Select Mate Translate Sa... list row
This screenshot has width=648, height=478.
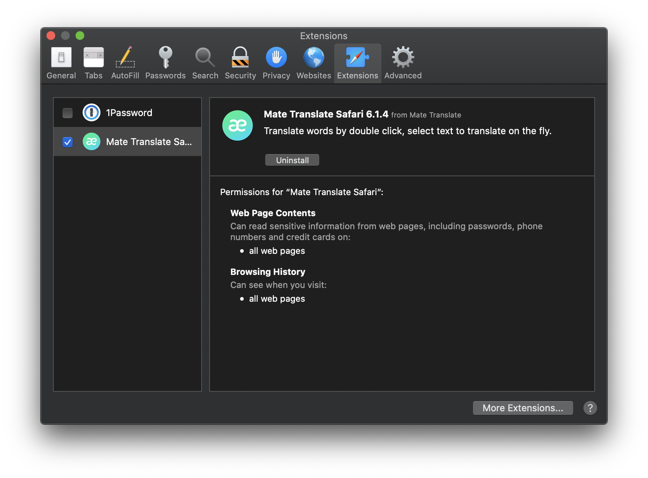click(127, 142)
